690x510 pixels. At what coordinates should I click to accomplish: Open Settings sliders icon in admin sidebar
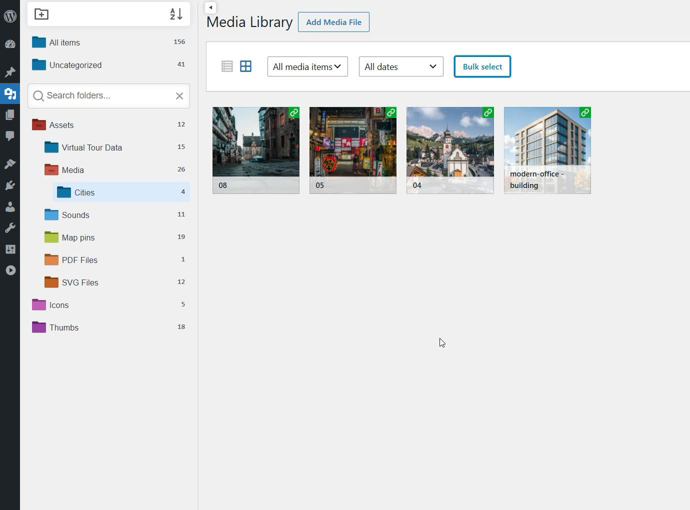(10, 249)
